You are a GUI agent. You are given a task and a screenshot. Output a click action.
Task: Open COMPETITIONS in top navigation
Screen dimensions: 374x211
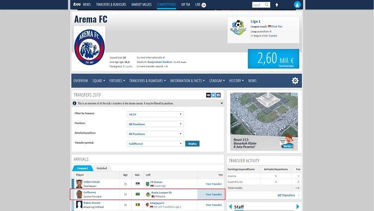(x=166, y=4)
